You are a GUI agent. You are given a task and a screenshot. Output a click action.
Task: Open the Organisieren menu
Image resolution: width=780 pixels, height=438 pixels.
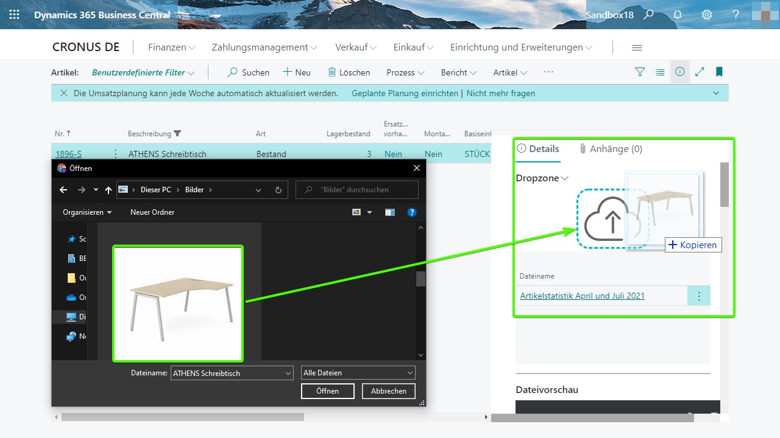coord(87,212)
